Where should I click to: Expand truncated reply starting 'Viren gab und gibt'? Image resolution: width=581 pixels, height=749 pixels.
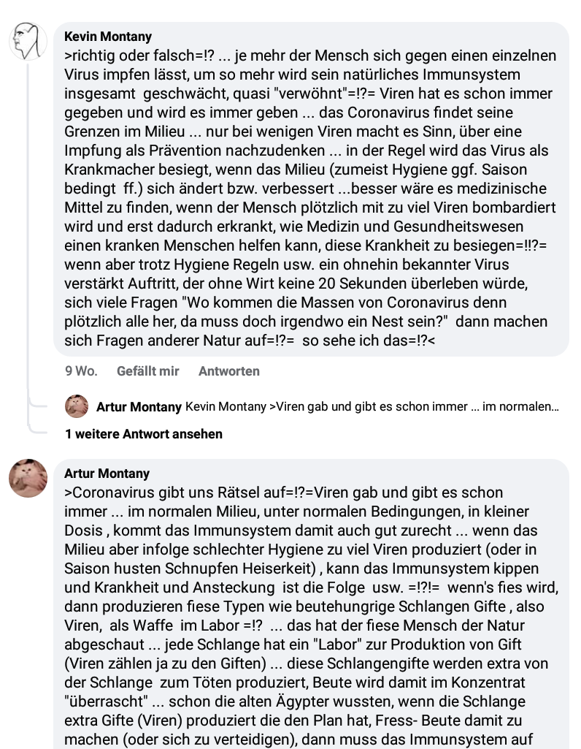tap(414, 406)
